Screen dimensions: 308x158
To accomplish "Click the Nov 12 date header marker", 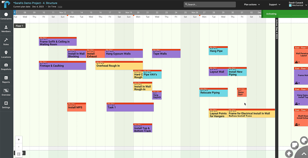I will tap(63, 12).
